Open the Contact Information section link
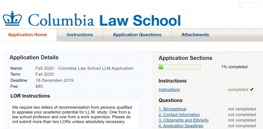The width and height of the screenshot is (263, 129). (x=179, y=115)
